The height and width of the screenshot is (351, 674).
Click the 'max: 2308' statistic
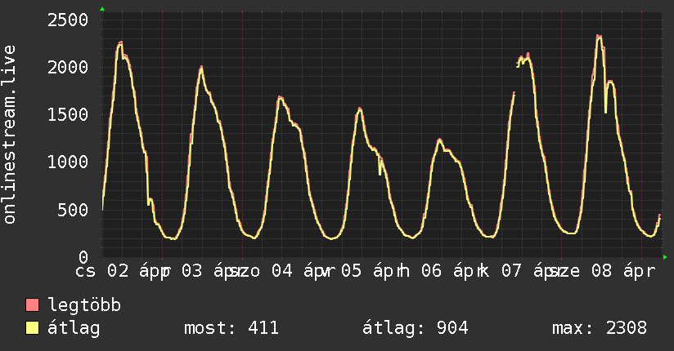(x=600, y=329)
